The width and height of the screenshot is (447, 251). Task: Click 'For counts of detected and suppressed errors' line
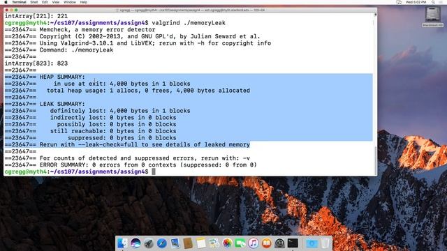tap(145, 158)
